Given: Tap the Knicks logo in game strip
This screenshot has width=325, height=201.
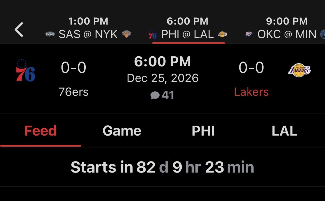Looking at the screenshot, I should [127, 34].
